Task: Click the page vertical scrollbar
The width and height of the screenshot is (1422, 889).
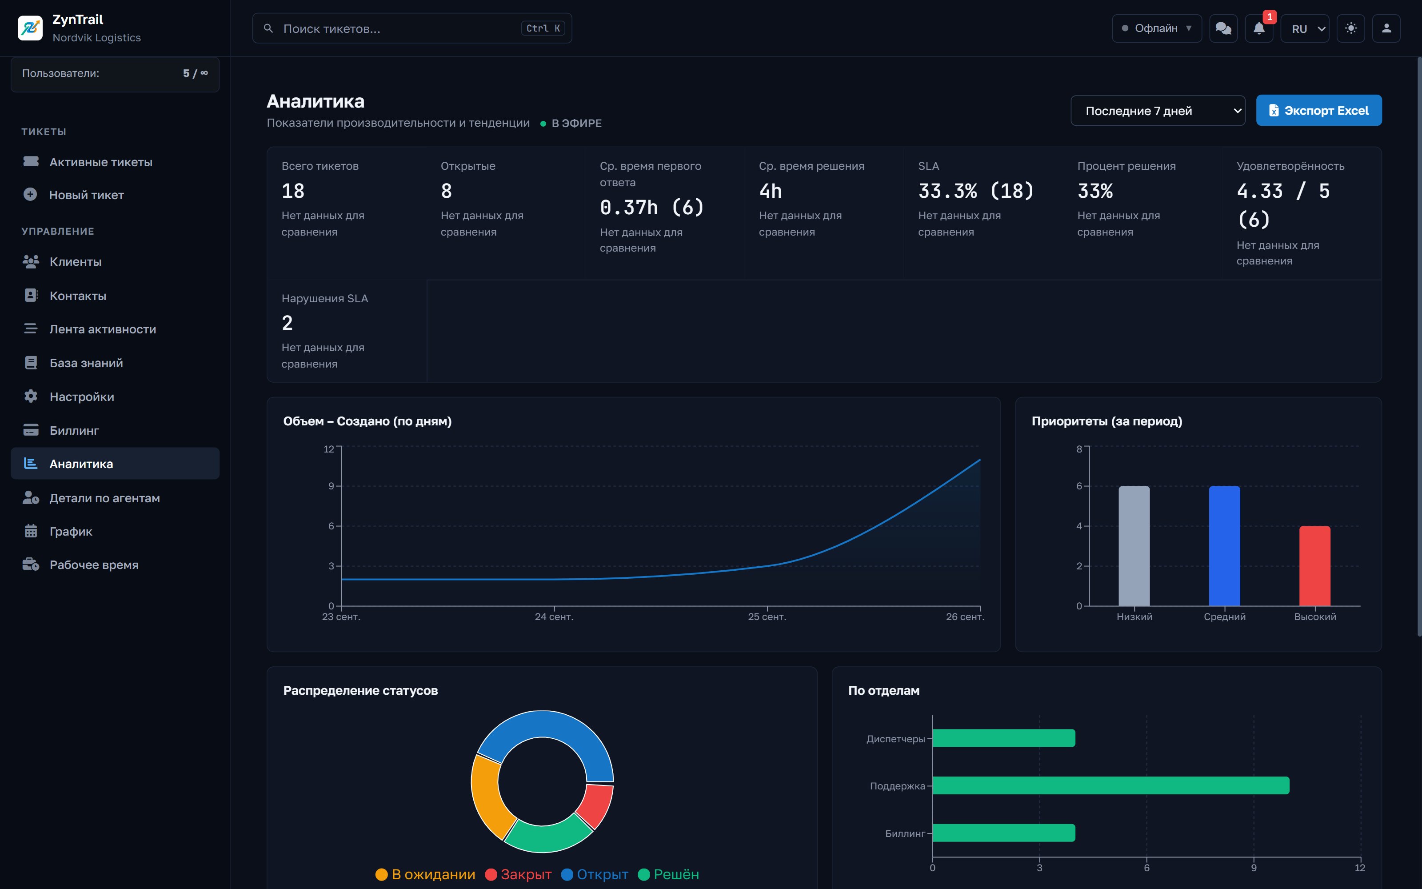Action: [1419, 347]
